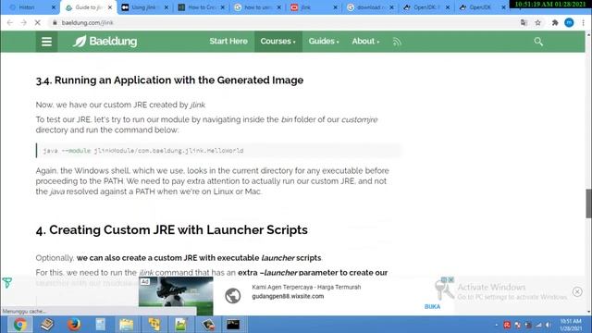The width and height of the screenshot is (592, 333).
Task: Expand the Guides dropdown menu
Action: [x=324, y=42]
